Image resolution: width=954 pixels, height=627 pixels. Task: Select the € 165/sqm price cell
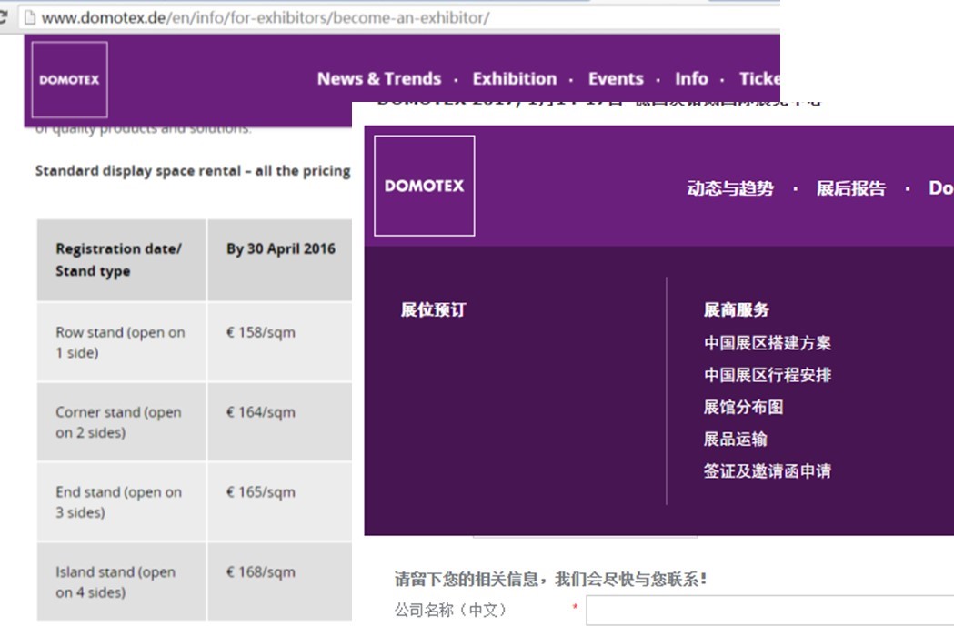click(280, 501)
